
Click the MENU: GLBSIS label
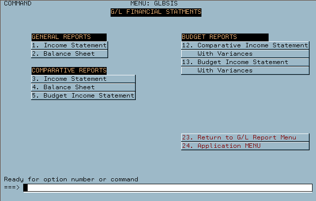pos(154,3)
